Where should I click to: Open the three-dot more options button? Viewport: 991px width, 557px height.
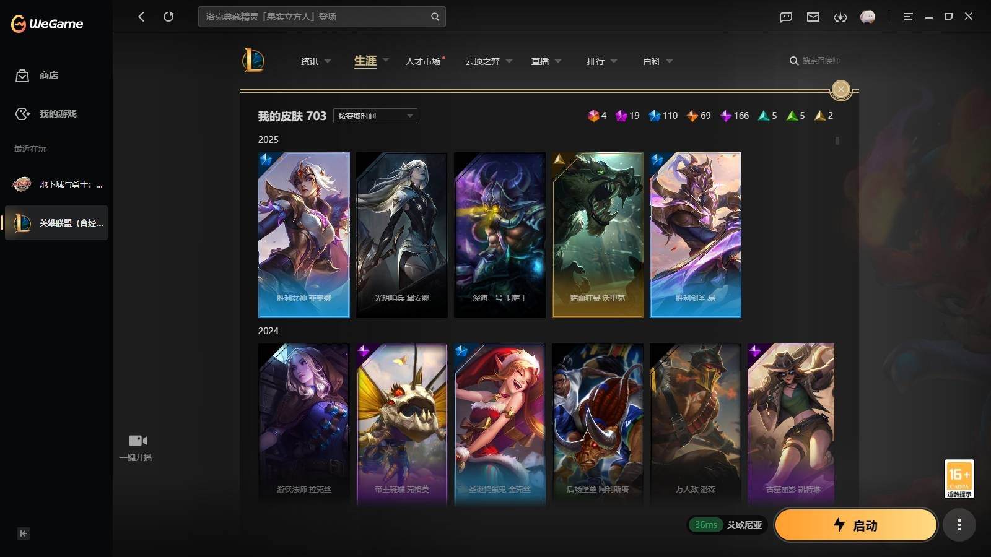tap(959, 525)
